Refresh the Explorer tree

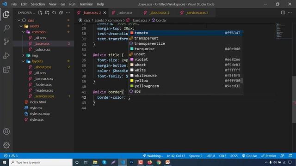click(x=54, y=12)
